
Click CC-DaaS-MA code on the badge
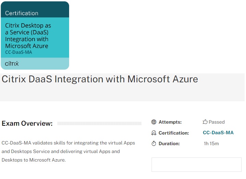19,52
